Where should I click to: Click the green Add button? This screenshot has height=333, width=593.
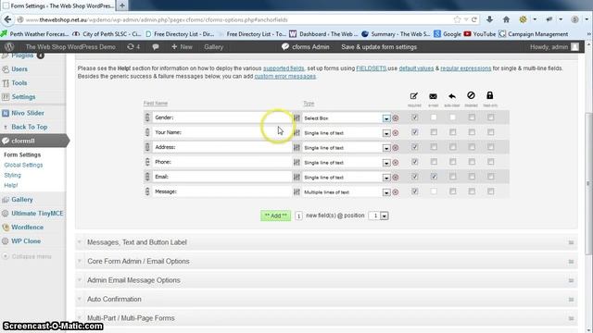[276, 216]
